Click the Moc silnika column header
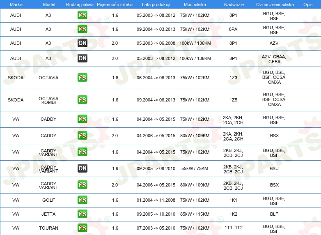321x235 pixels. pyautogui.click(x=195, y=5)
